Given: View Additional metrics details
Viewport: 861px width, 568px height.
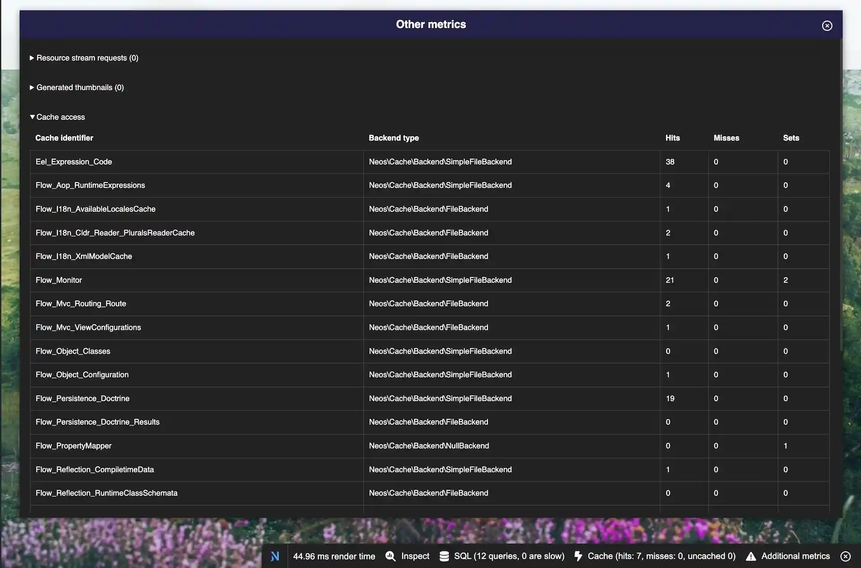Looking at the screenshot, I should pyautogui.click(x=796, y=556).
